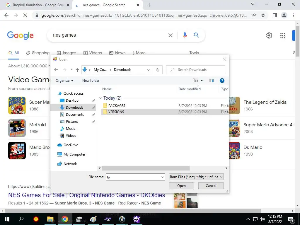Open The Legend of Zelda result
The height and width of the screenshot is (225, 300).
pos(265,102)
